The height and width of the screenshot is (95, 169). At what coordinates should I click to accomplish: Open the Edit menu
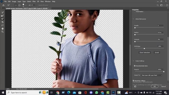point(9,2)
